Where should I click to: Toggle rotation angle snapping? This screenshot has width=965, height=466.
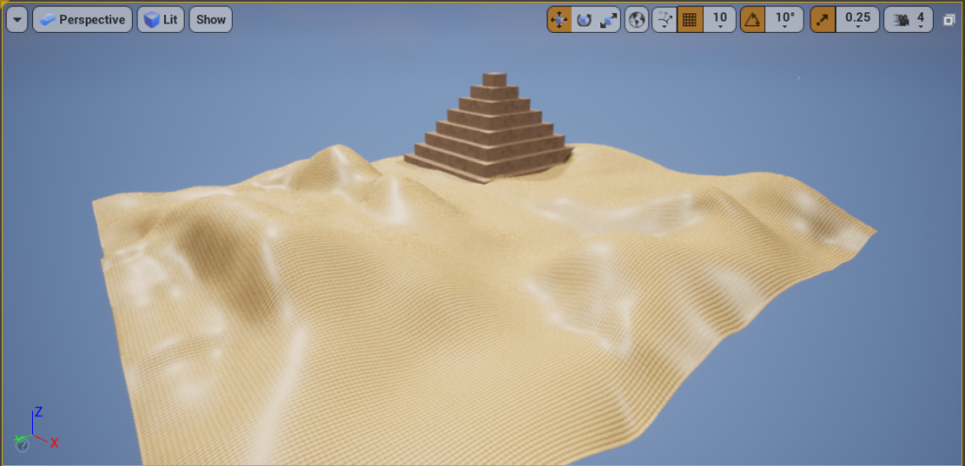pos(752,20)
